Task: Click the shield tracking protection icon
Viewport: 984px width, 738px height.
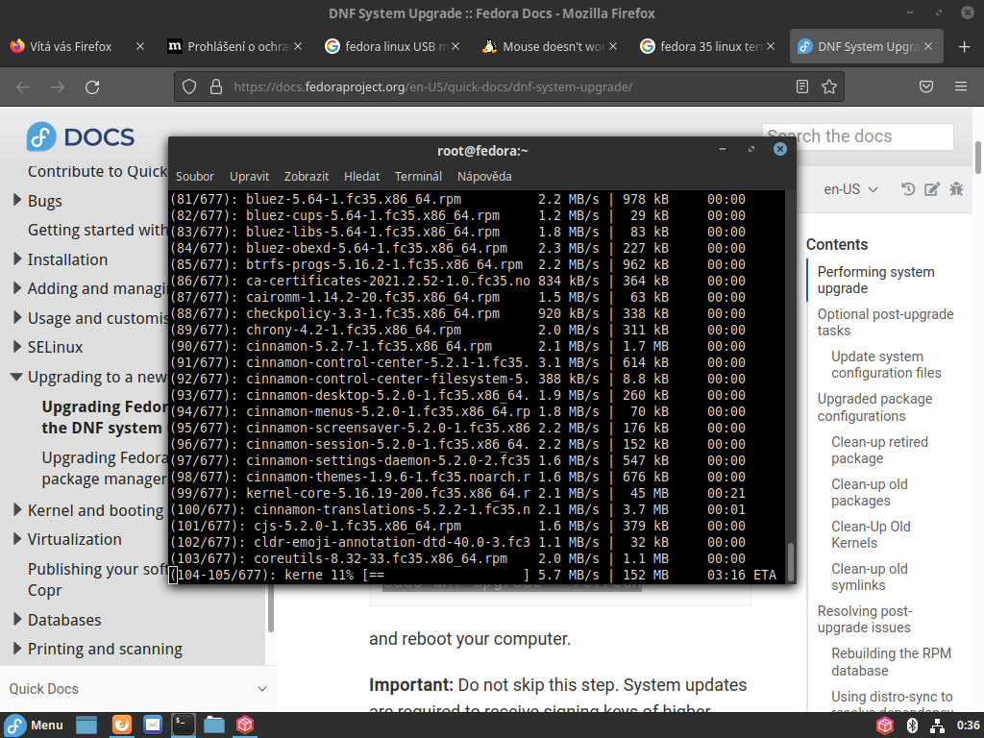Action: 189,86
